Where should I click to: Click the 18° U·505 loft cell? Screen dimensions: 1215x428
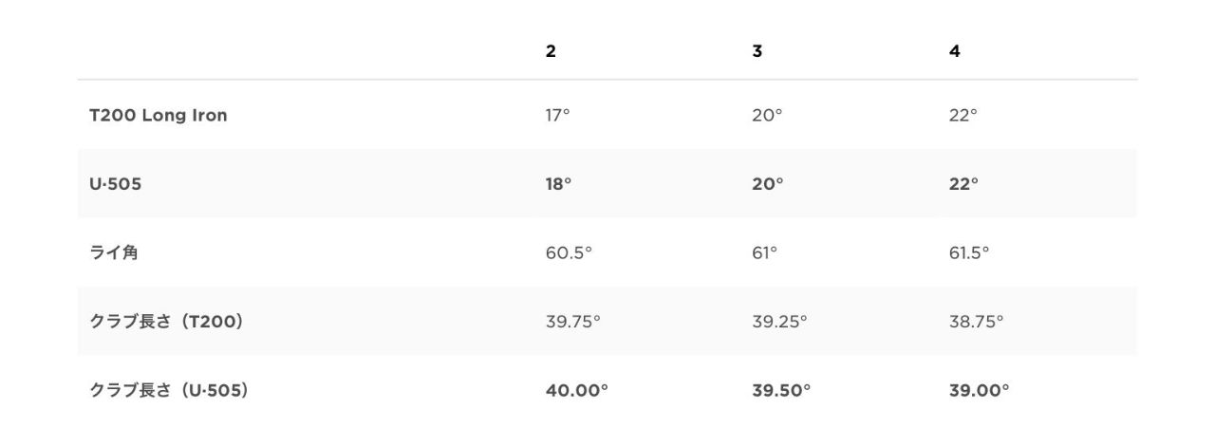click(559, 184)
